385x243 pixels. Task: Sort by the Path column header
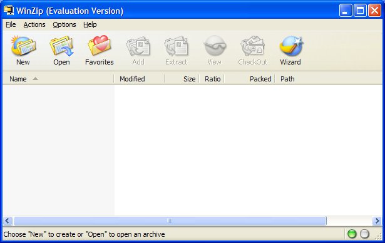click(x=328, y=79)
